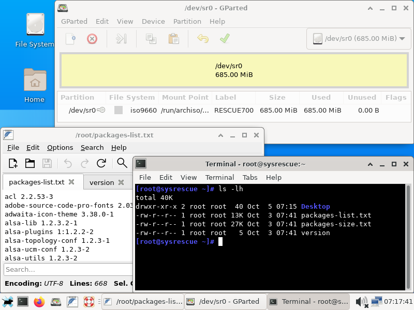Open a file in the text editor
Image resolution: width=414 pixels, height=310 pixels.
click(x=29, y=163)
